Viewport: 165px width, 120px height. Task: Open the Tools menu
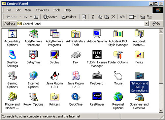click(57, 10)
